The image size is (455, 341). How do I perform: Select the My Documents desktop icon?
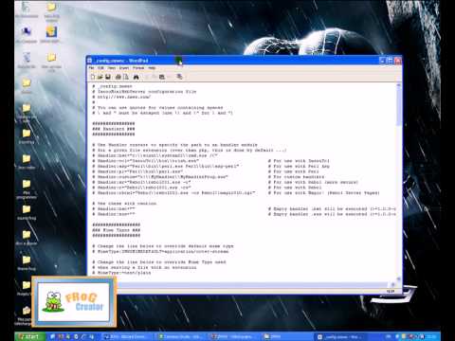pyautogui.click(x=27, y=9)
